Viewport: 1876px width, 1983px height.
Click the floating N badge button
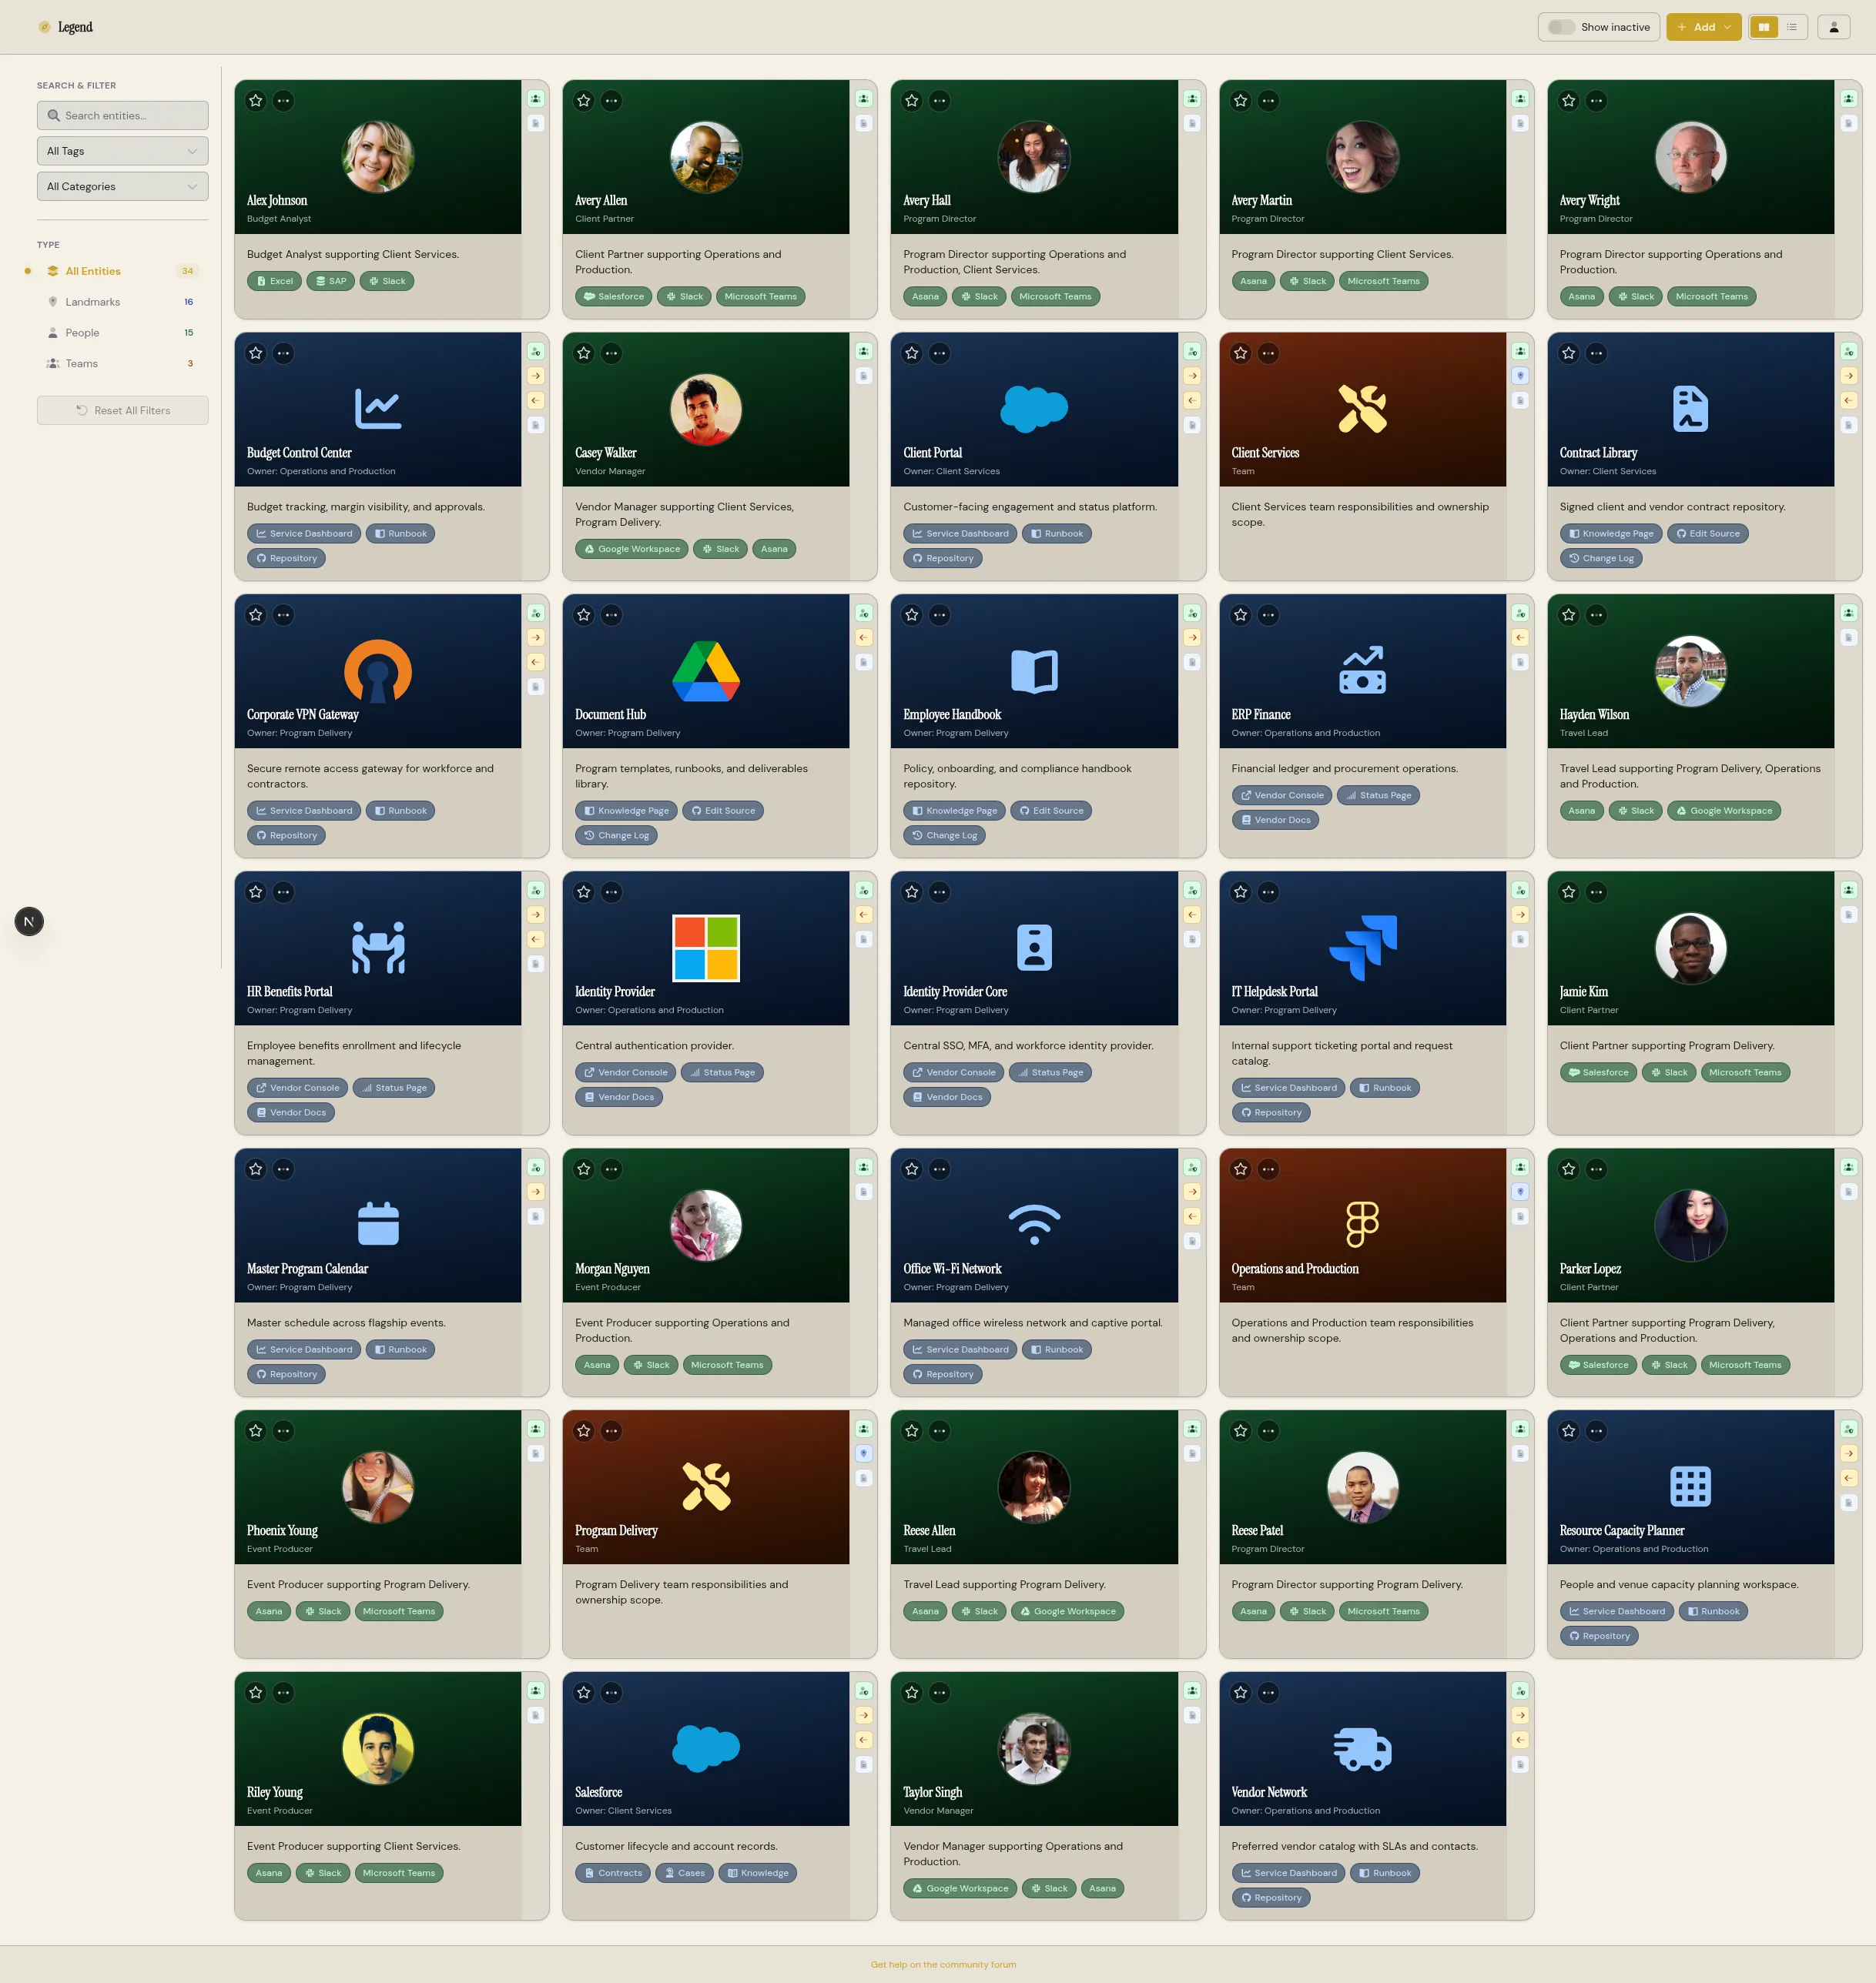(x=29, y=922)
